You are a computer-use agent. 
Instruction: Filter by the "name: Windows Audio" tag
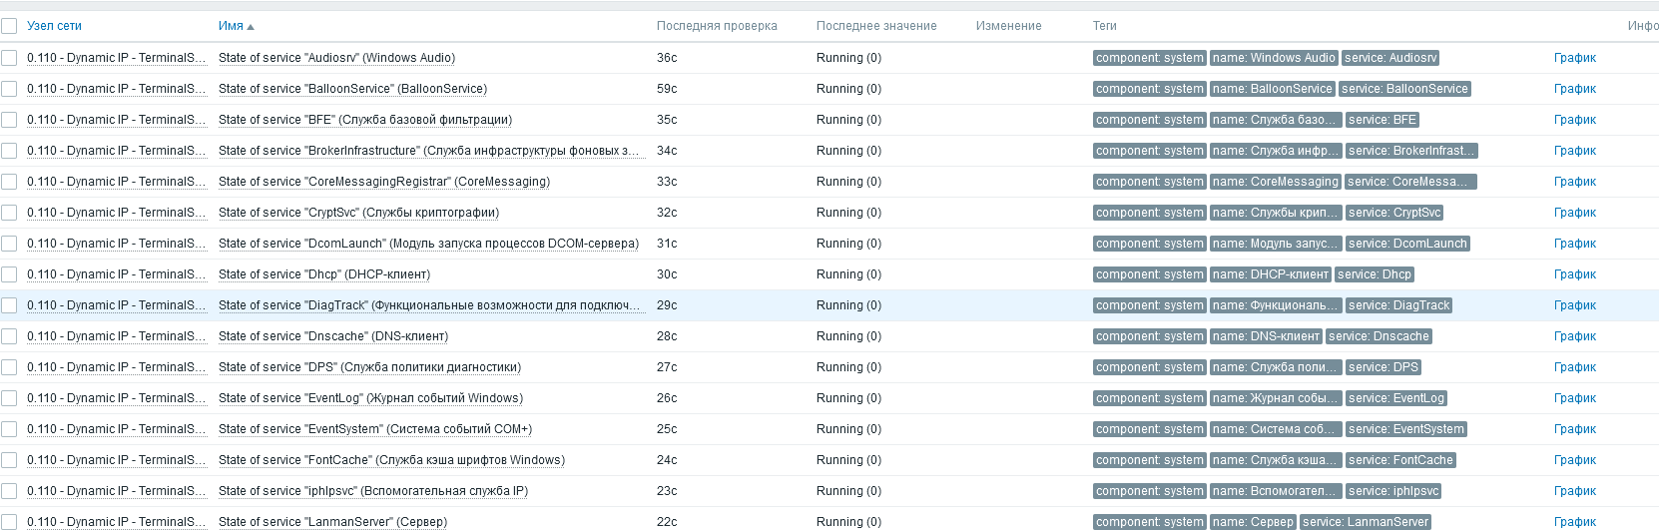(x=1273, y=58)
